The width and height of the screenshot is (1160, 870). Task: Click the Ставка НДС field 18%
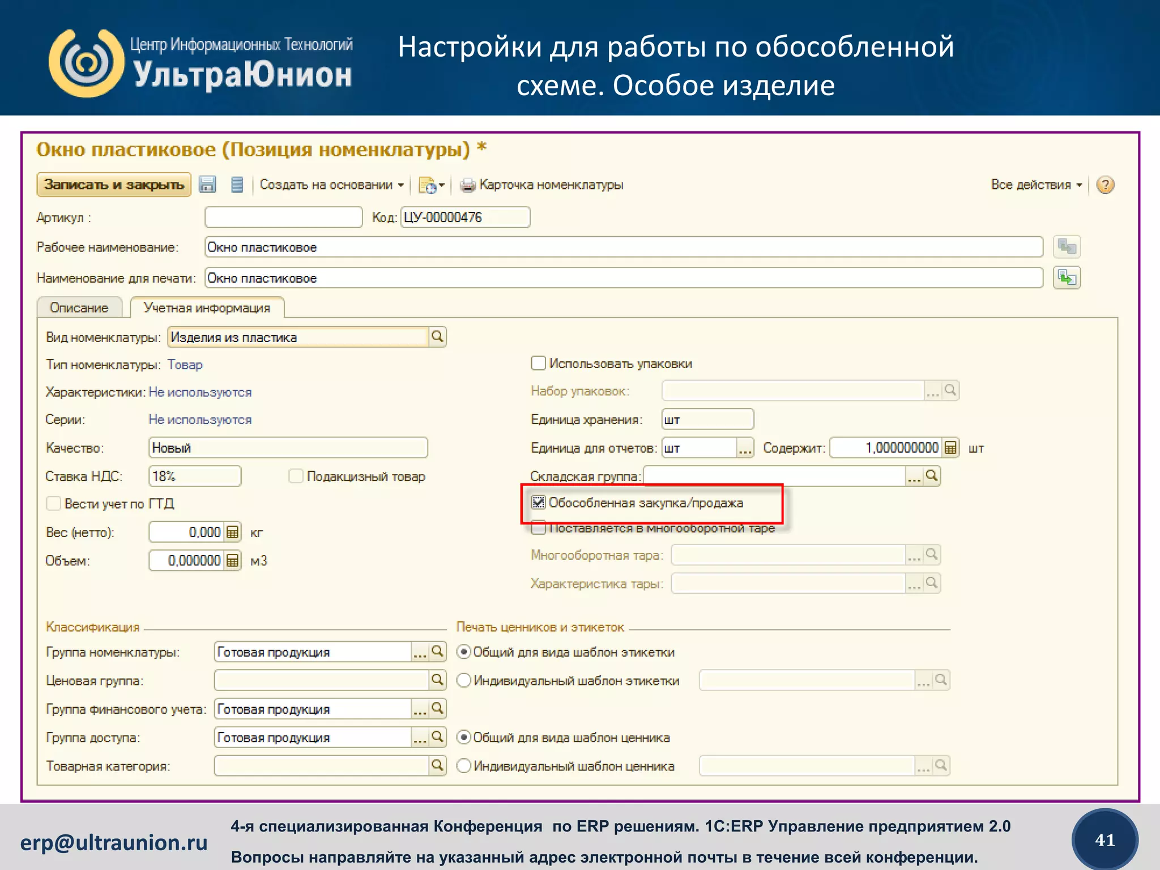pyautogui.click(x=195, y=476)
